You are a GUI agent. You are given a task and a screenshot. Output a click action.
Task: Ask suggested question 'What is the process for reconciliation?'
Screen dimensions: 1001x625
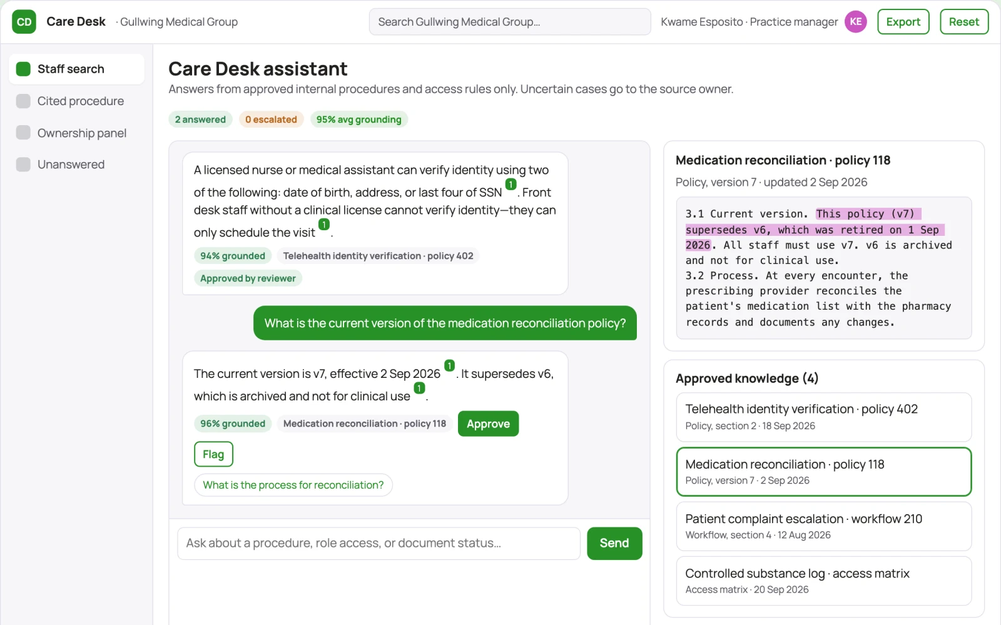click(293, 485)
